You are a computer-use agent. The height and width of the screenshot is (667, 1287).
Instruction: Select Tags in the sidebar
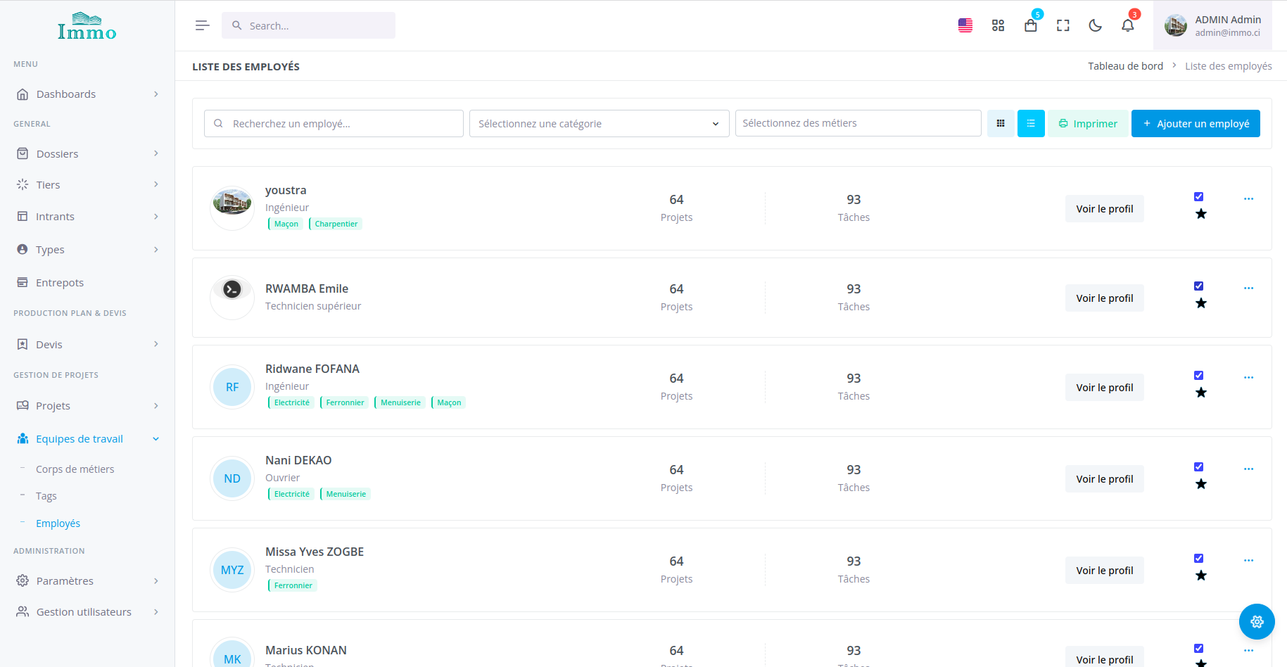coord(46,496)
